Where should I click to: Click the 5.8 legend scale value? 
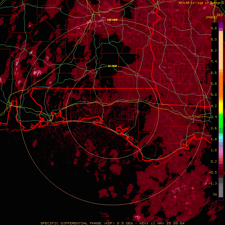pyautogui.click(x=214, y=84)
